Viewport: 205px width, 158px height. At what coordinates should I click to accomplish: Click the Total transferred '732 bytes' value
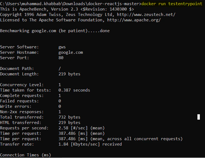(x=69, y=117)
